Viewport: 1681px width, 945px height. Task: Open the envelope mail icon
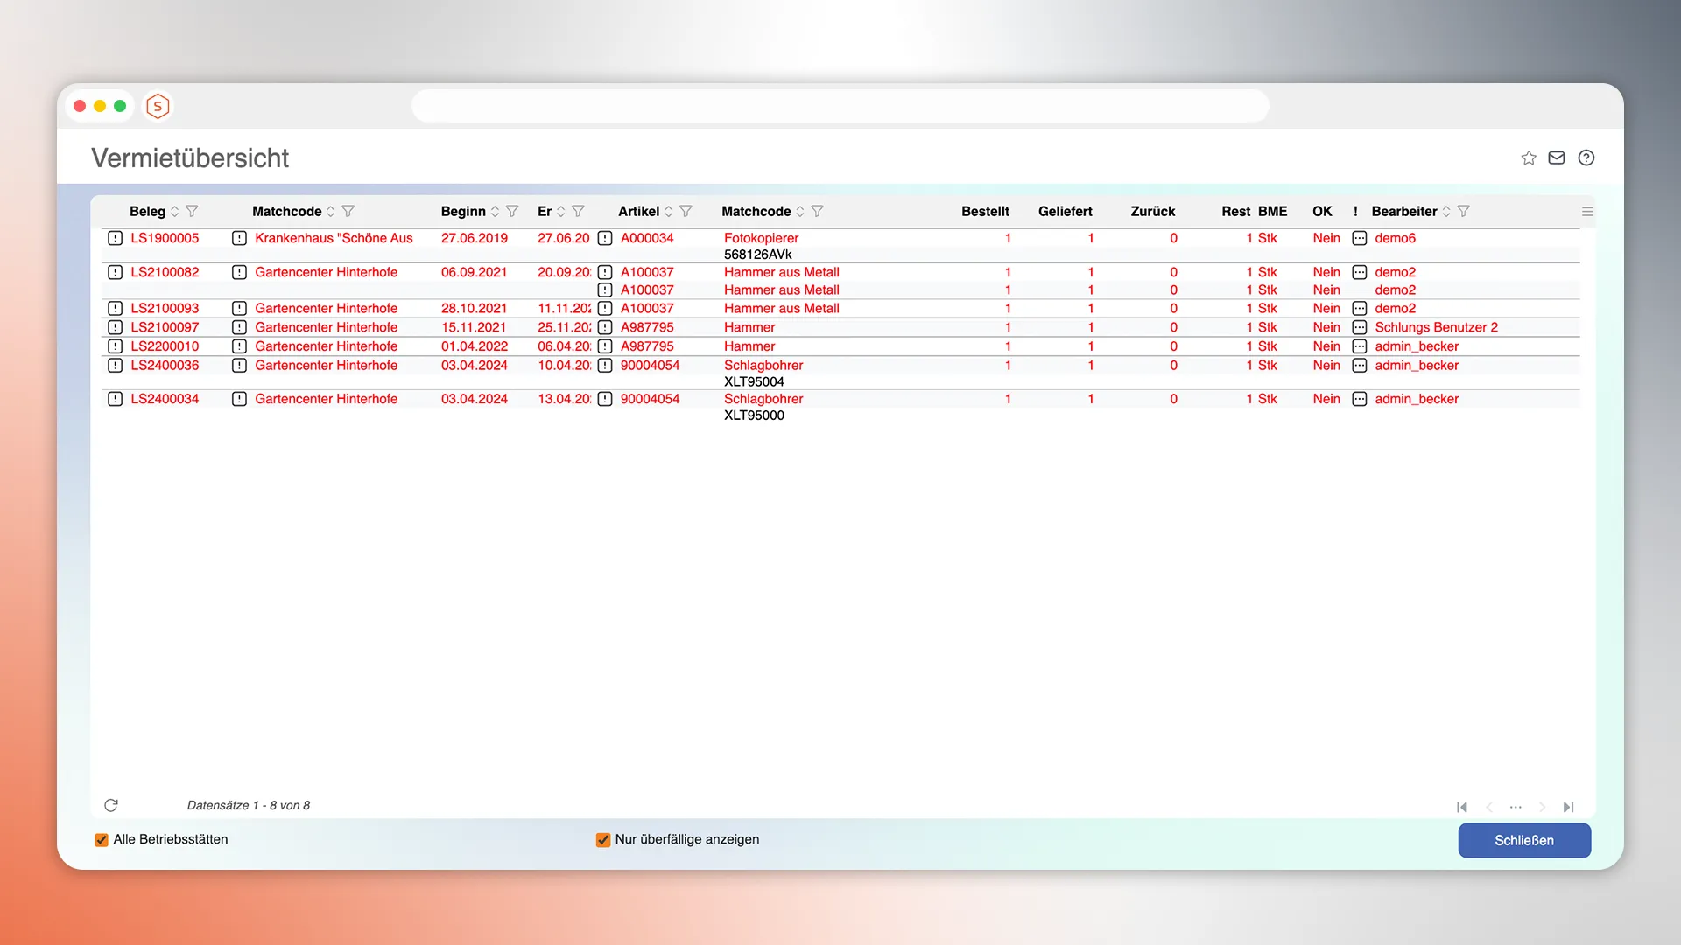tap(1557, 157)
